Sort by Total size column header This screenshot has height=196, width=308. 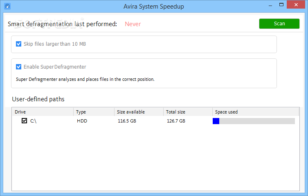pos(188,112)
